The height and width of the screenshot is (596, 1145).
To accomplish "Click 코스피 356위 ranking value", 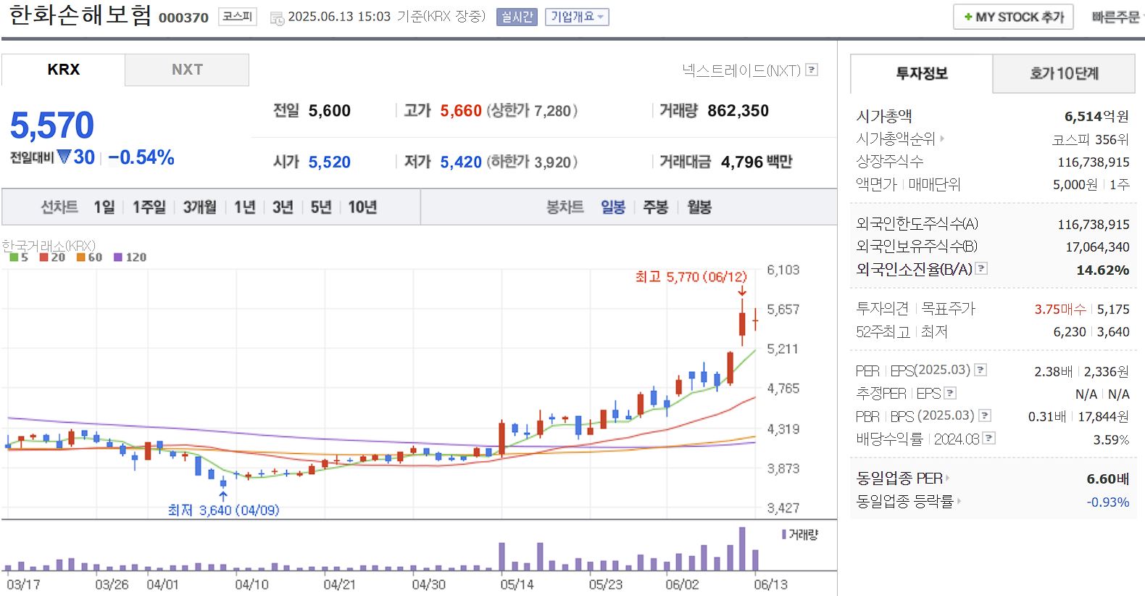I will [x=1091, y=139].
